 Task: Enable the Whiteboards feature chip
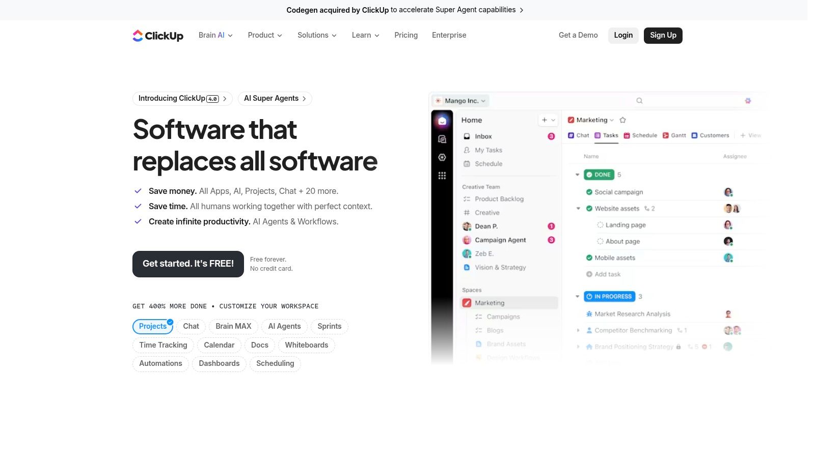coord(306,345)
